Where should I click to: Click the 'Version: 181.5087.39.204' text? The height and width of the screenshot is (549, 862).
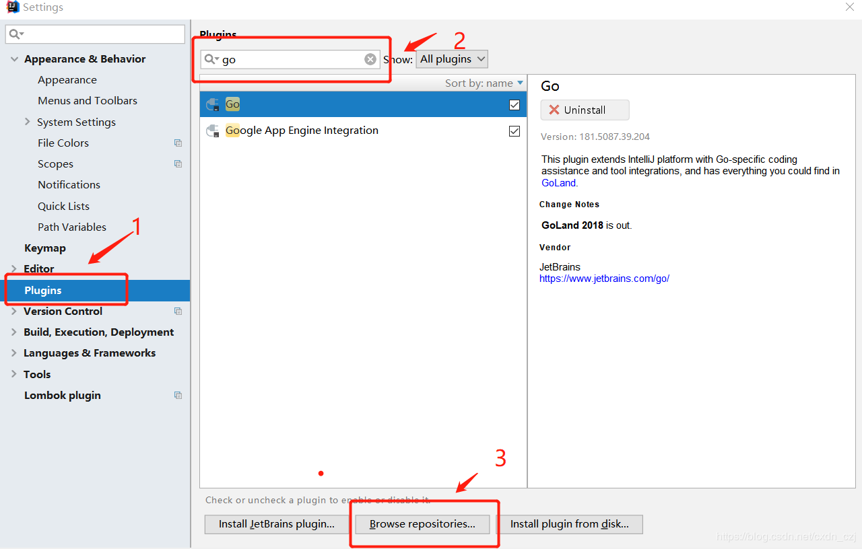[595, 137]
